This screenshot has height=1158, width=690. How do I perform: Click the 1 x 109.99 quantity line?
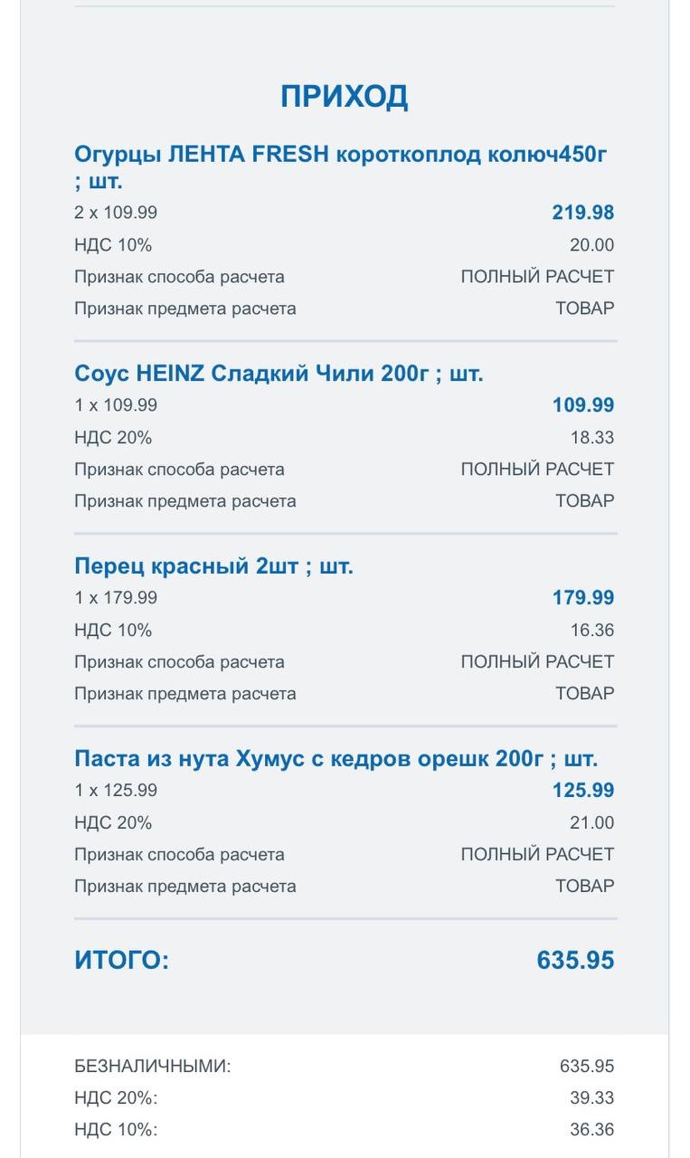coord(116,405)
